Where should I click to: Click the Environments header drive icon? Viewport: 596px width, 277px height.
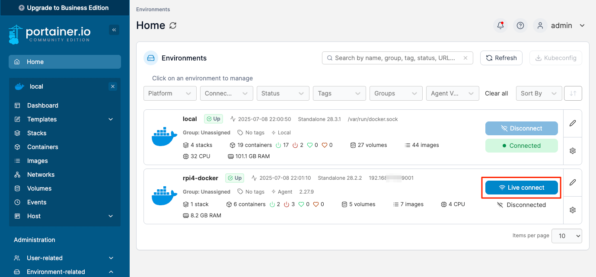point(151,58)
